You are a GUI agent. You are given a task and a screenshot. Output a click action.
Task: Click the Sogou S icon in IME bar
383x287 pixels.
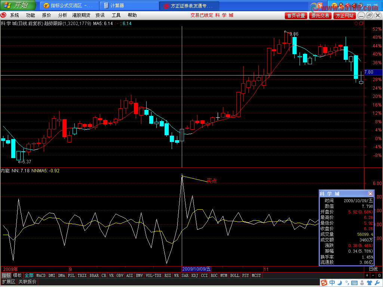click(x=324, y=283)
